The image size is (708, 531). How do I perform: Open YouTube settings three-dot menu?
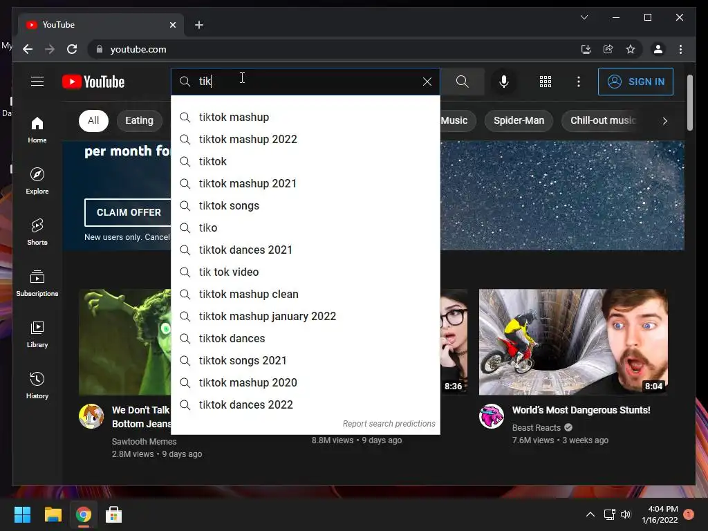coord(579,82)
